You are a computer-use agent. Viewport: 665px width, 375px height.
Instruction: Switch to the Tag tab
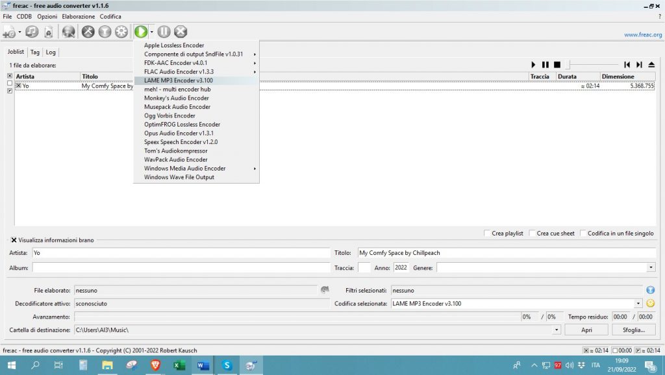(x=34, y=52)
